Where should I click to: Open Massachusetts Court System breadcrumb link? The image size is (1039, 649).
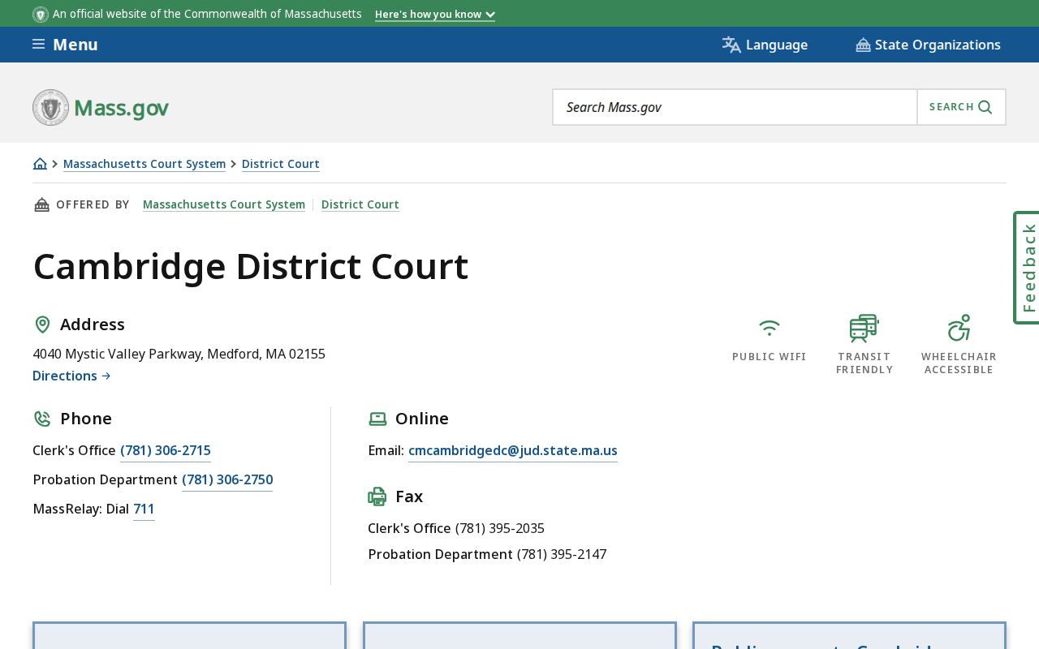pyautogui.click(x=144, y=164)
